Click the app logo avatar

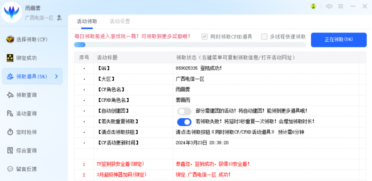(12, 12)
